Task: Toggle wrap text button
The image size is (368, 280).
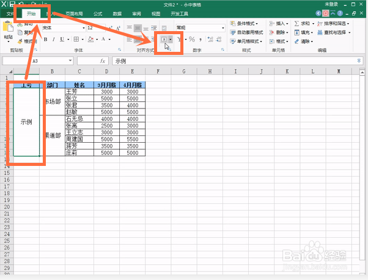Action: [164, 28]
